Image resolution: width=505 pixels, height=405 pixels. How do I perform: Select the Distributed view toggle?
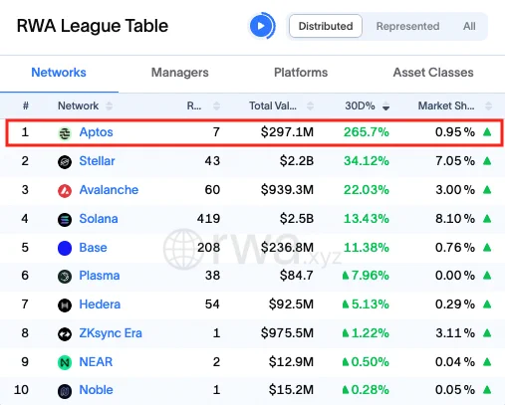click(x=326, y=26)
